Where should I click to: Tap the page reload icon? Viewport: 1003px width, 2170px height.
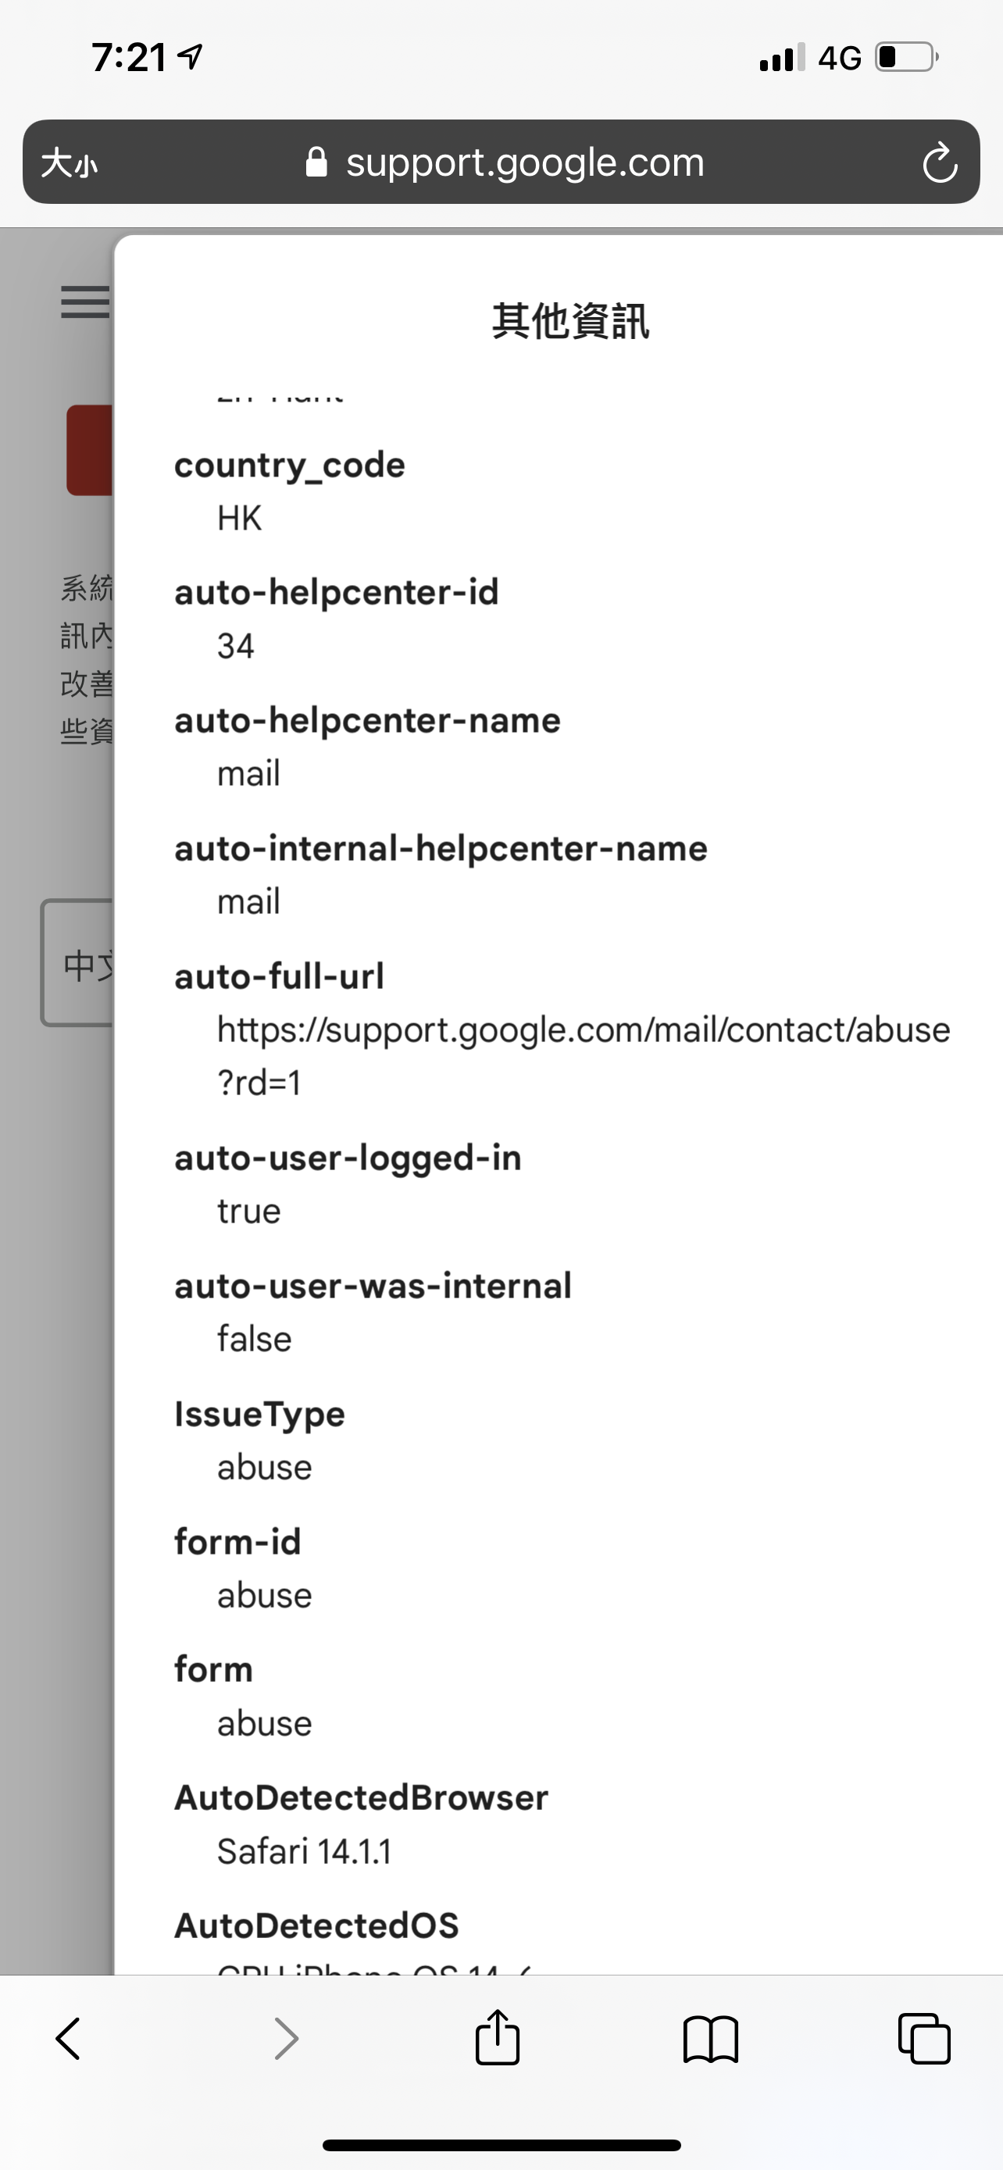tap(939, 162)
